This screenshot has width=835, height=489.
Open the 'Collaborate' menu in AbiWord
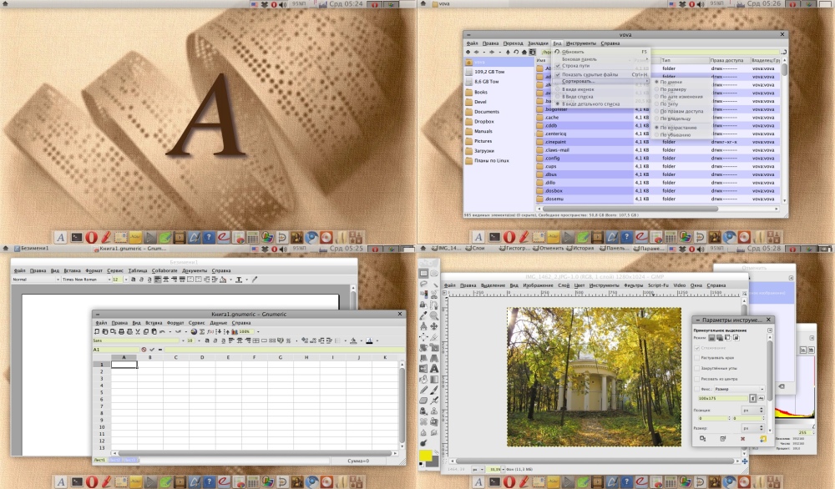coord(164,270)
